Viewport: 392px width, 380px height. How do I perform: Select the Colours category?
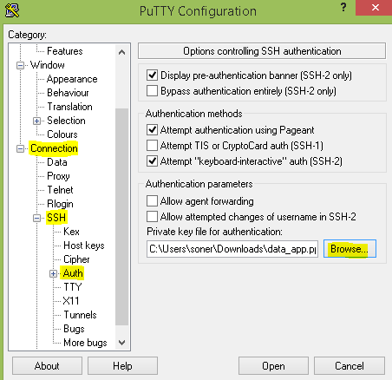tap(62, 134)
